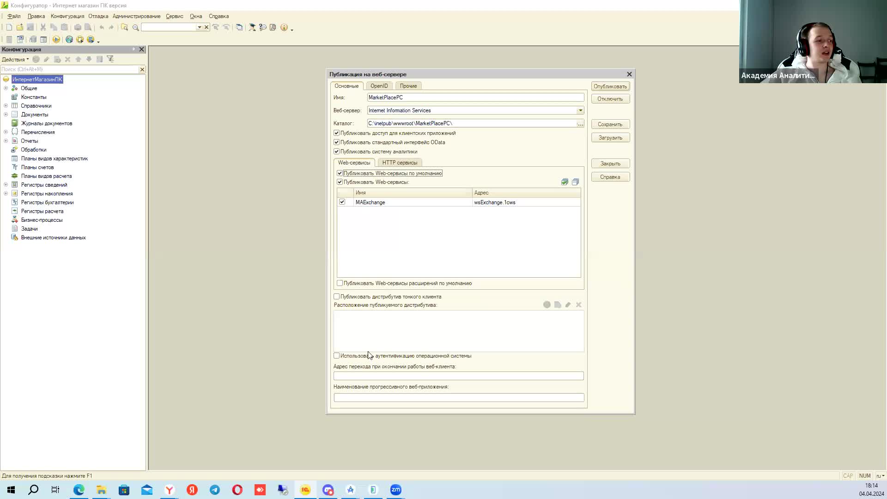
Task: Expand the Общие tree node
Action: [x=6, y=88]
